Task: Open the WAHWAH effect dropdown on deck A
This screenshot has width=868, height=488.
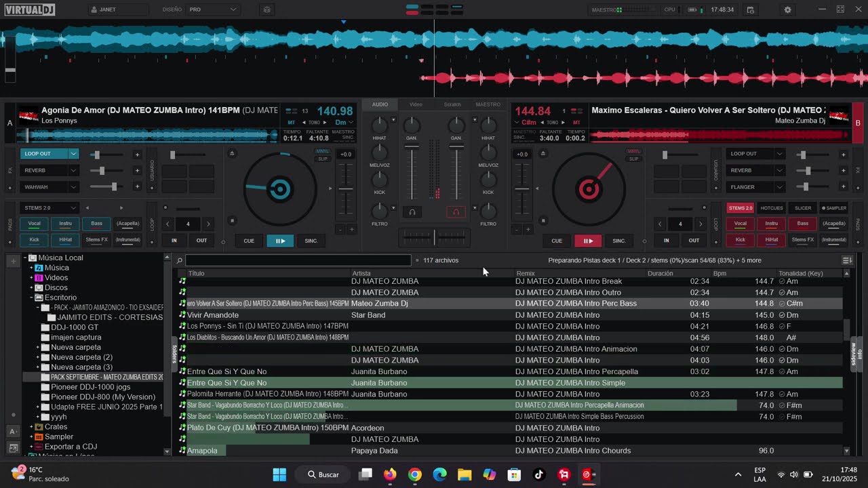Action: [74, 186]
